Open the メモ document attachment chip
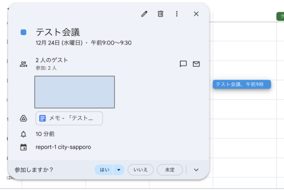Viewport: 284px width, 190px height. 69,118
